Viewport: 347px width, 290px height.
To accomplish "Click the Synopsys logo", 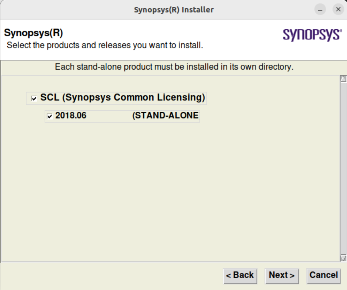I will click(x=312, y=35).
